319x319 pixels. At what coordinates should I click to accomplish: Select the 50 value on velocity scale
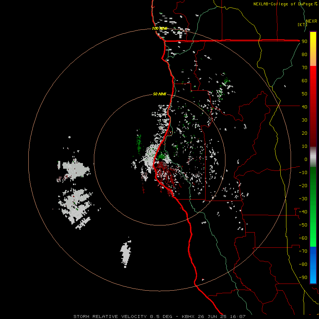(304, 94)
